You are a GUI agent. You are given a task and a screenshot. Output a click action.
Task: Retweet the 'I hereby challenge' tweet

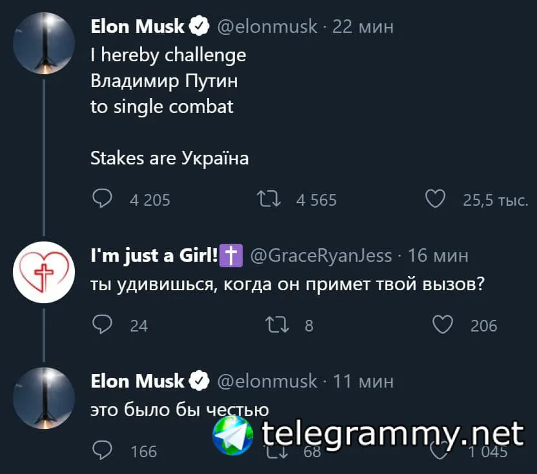[268, 199]
